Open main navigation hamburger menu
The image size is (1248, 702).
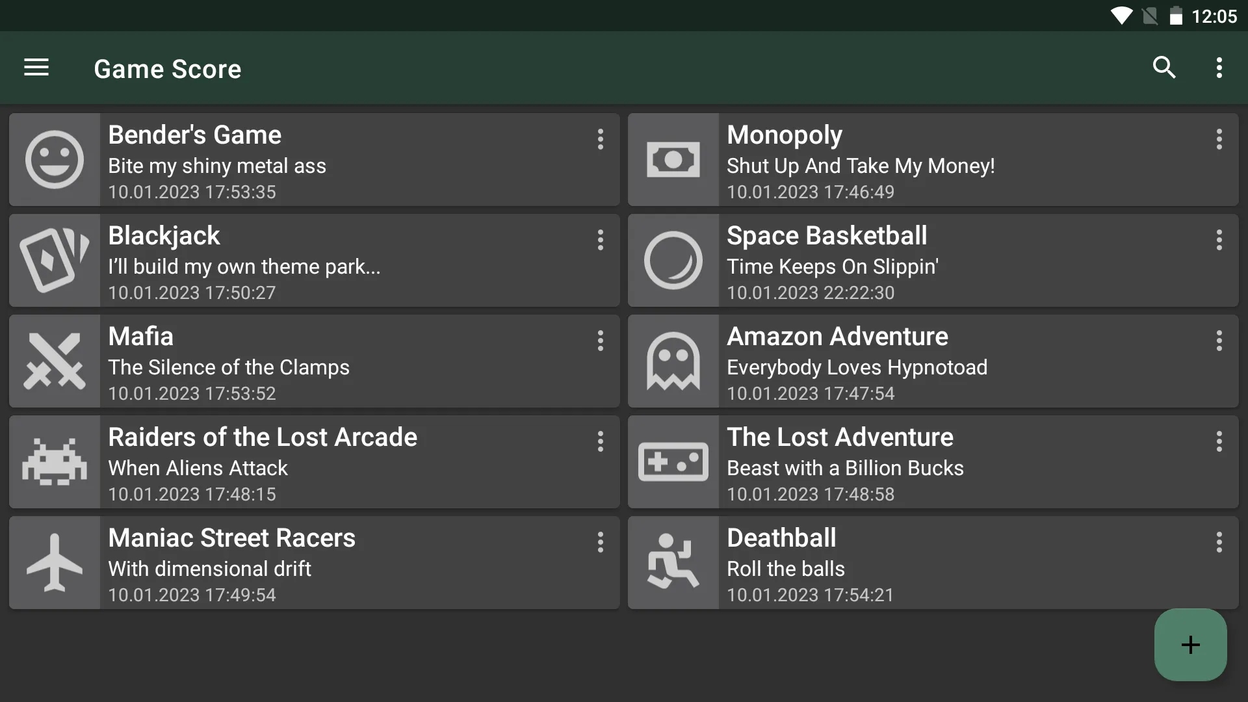click(x=36, y=67)
